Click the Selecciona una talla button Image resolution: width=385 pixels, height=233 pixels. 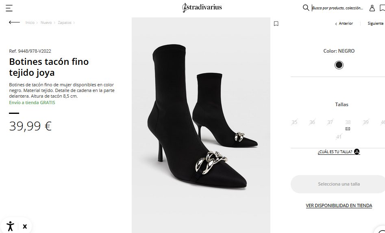coord(338,184)
